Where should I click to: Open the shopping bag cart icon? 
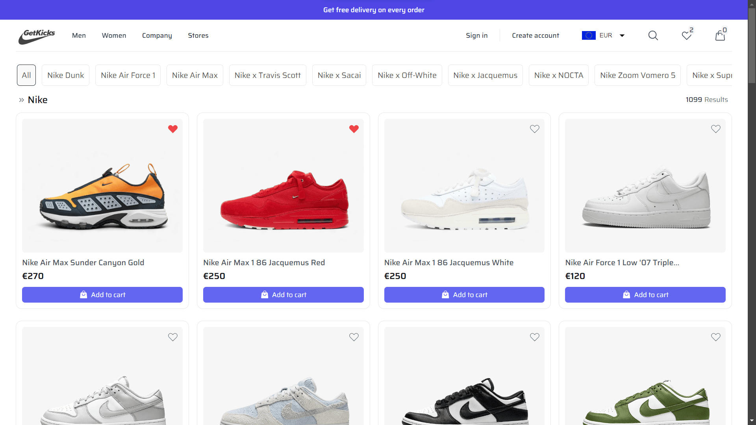[720, 35]
